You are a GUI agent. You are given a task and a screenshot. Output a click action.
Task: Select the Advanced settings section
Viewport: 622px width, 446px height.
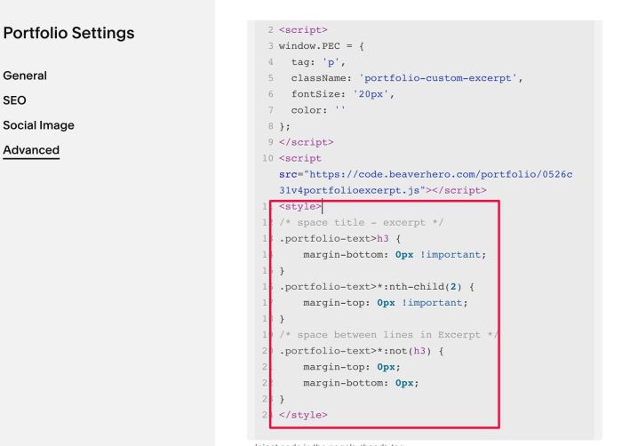(x=31, y=150)
